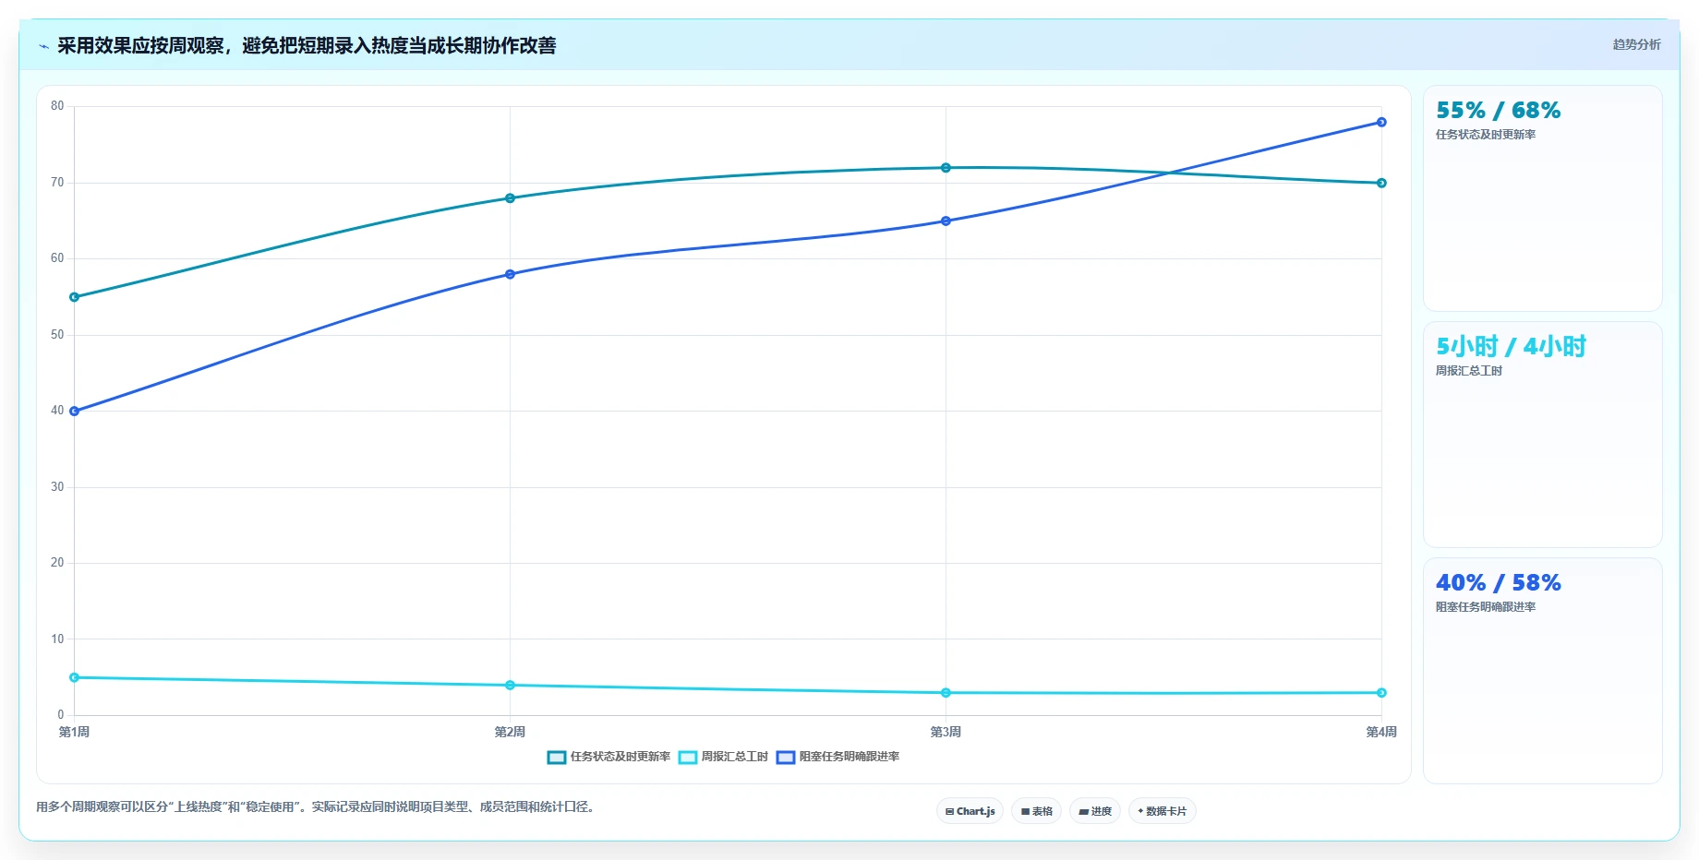Click 第3周 data point of 周报汇总工时 at 3
The height and width of the screenshot is (860, 1699).
coord(946,693)
